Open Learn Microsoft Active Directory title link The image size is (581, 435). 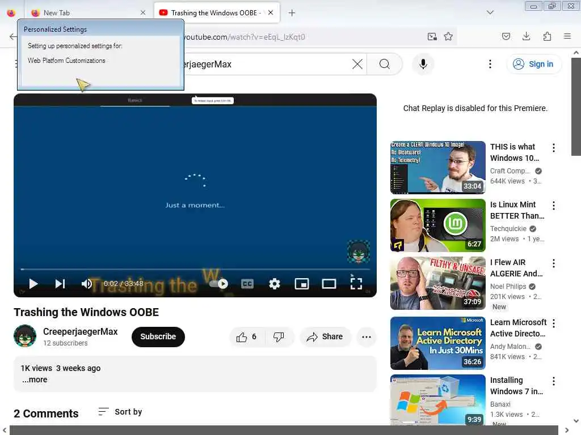pyautogui.click(x=519, y=328)
